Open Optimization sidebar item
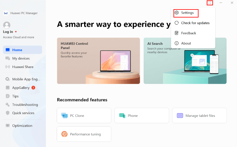 pos(23,126)
